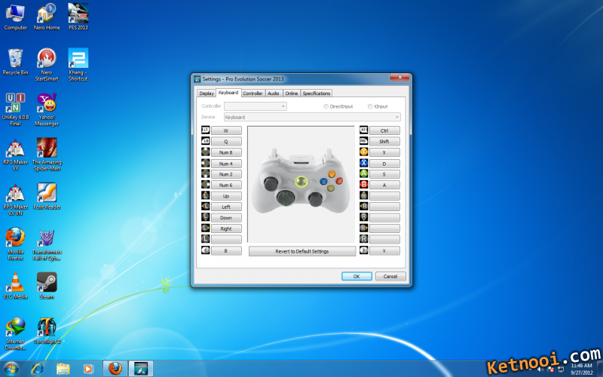Switch to the Display tab
This screenshot has width=603, height=377.
pos(206,93)
